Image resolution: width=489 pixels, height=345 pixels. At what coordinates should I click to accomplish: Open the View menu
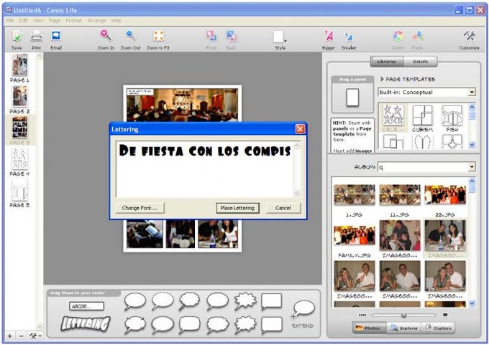[38, 21]
